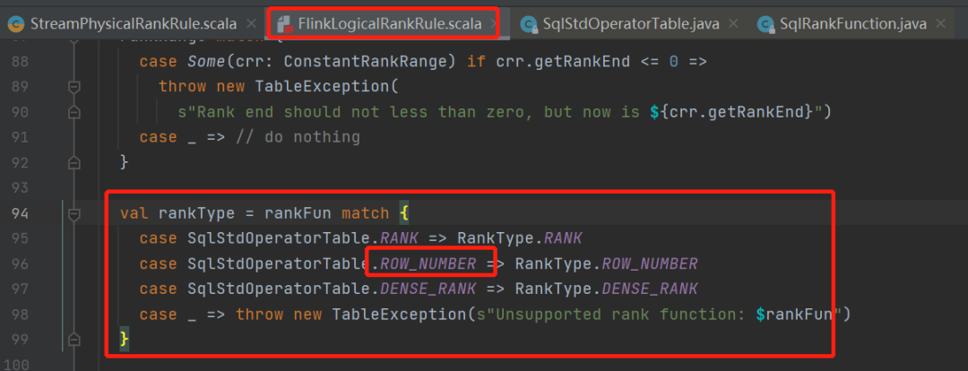Close the SqlRankFunction.java tab
Viewport: 968px width, 371px height.
point(940,24)
